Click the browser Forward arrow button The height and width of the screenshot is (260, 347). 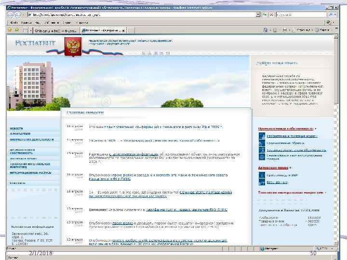coord(17,14)
